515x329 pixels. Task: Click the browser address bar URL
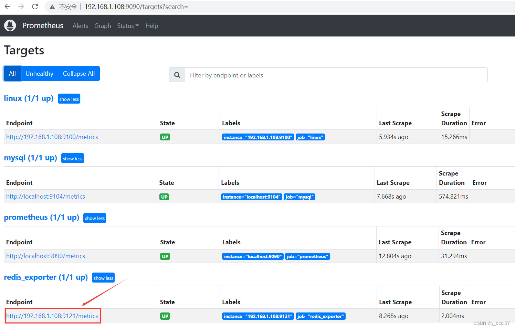click(x=136, y=7)
